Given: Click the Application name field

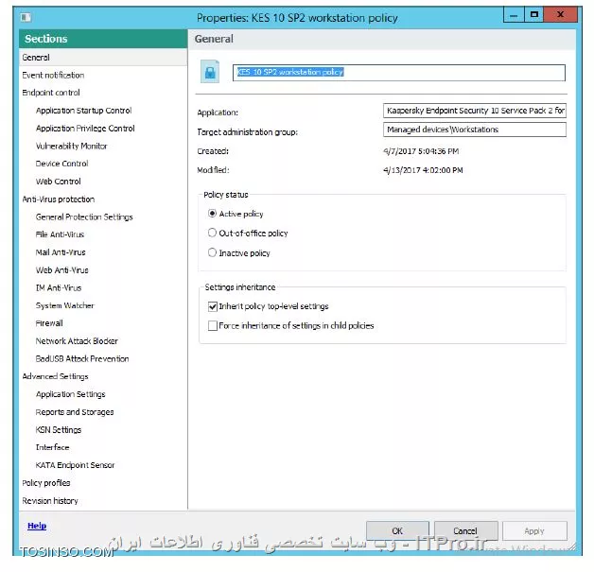Looking at the screenshot, I should click(475, 111).
